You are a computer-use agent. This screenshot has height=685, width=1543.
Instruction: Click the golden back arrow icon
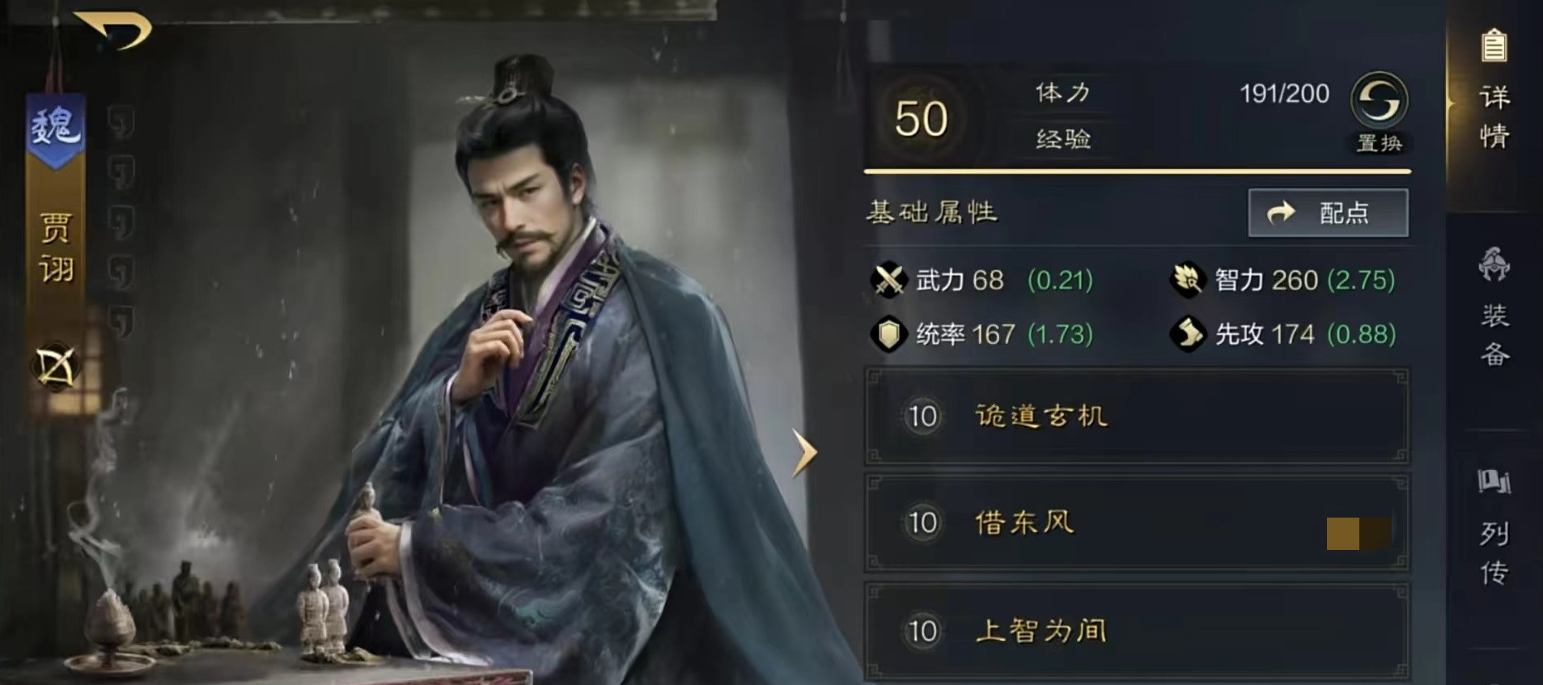(x=113, y=29)
